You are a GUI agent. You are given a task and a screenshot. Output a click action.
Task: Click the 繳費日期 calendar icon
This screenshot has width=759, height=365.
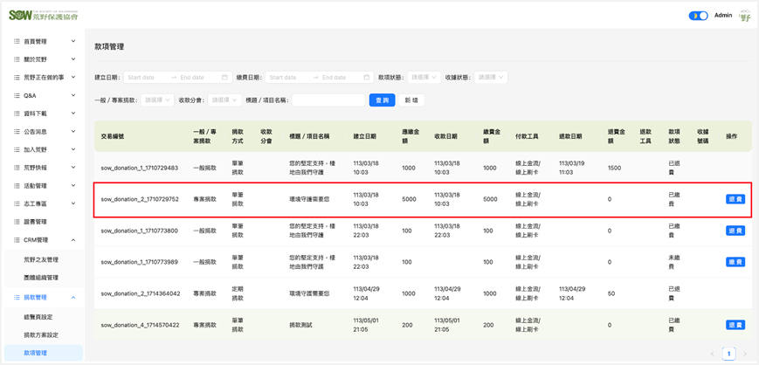tap(367, 78)
